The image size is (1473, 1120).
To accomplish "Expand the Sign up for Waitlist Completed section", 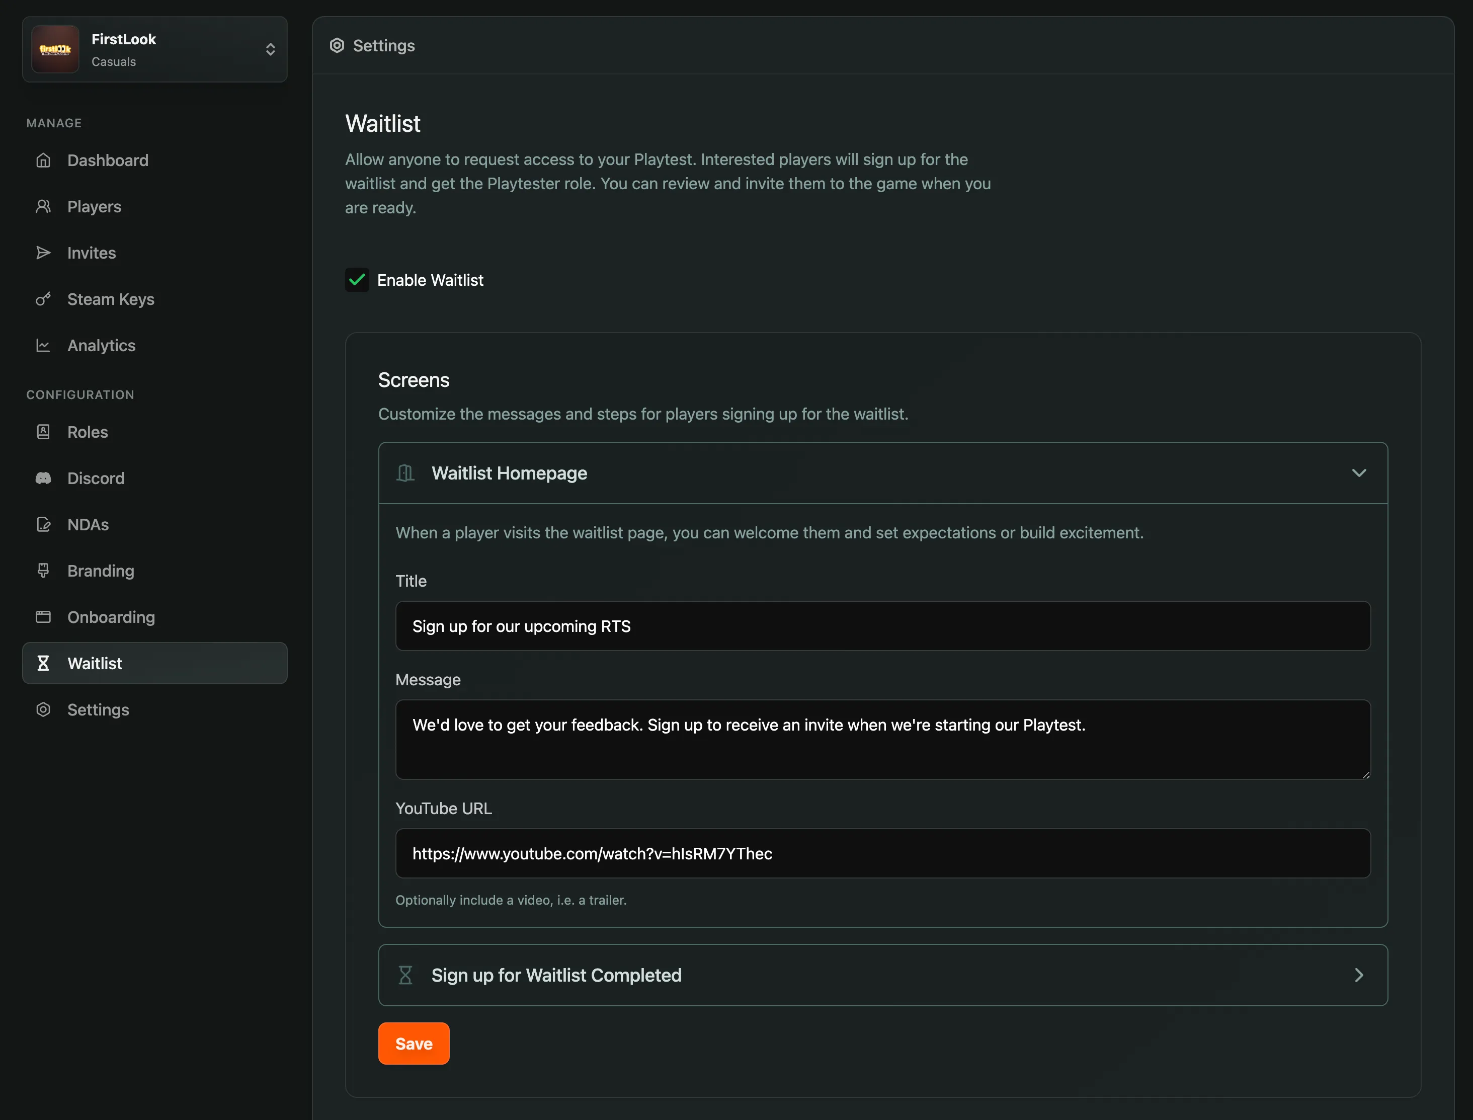I will [1360, 975].
